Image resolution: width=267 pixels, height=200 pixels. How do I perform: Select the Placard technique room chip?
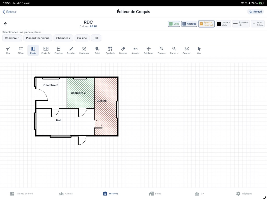pyautogui.click(x=38, y=38)
